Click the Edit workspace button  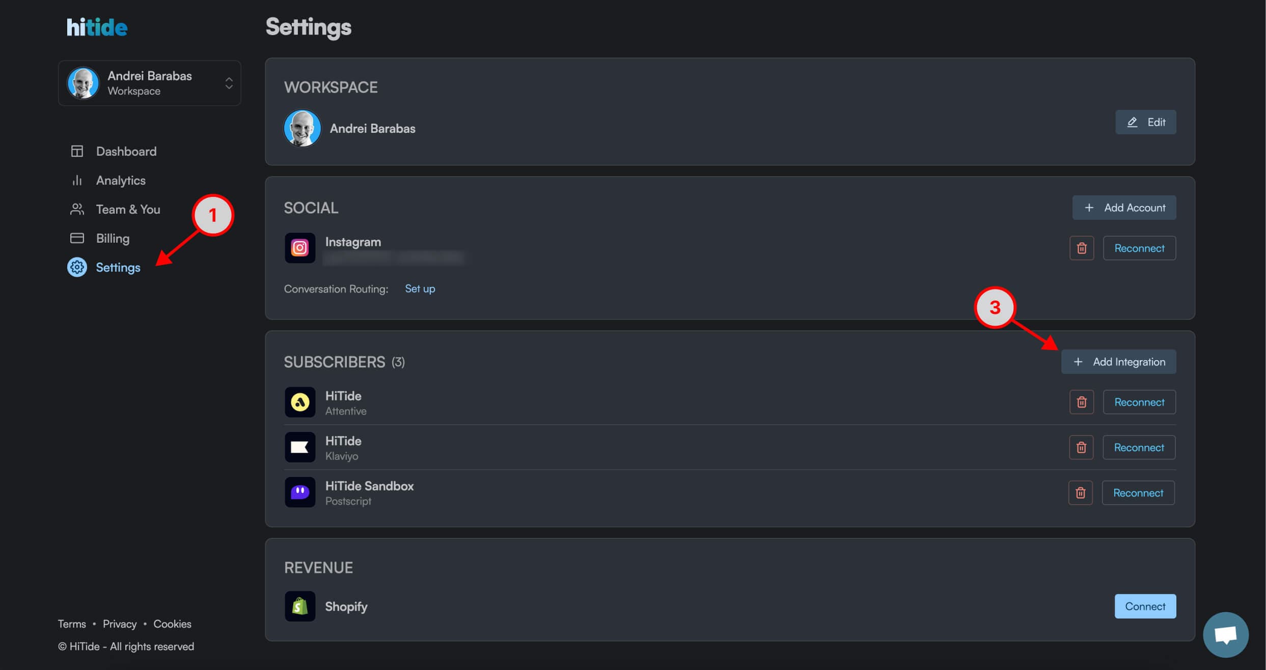tap(1145, 123)
